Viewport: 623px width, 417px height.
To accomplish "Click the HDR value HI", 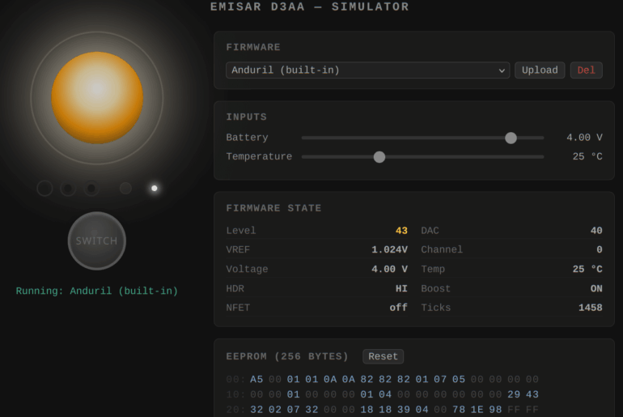I will point(401,288).
